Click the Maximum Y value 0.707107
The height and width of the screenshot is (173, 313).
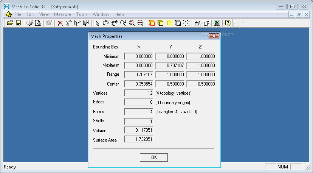coord(170,65)
